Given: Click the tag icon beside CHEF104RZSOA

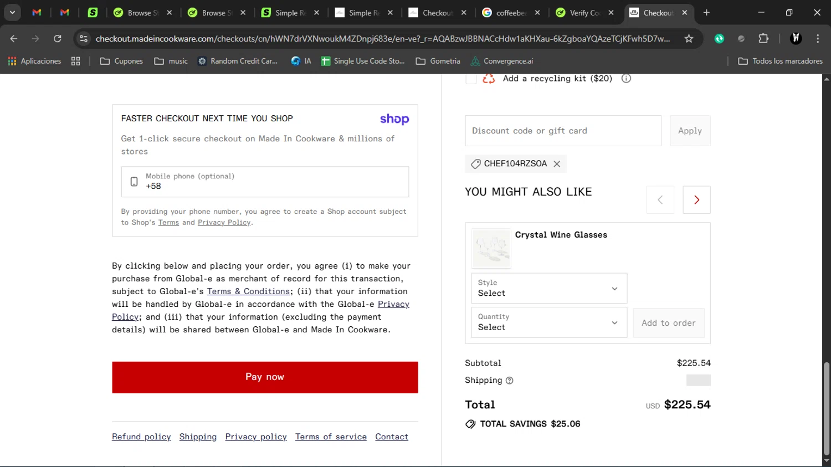Looking at the screenshot, I should pos(475,164).
